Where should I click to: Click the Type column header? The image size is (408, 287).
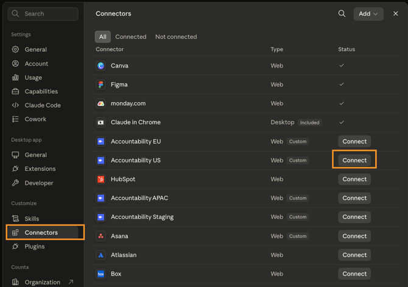click(276, 49)
